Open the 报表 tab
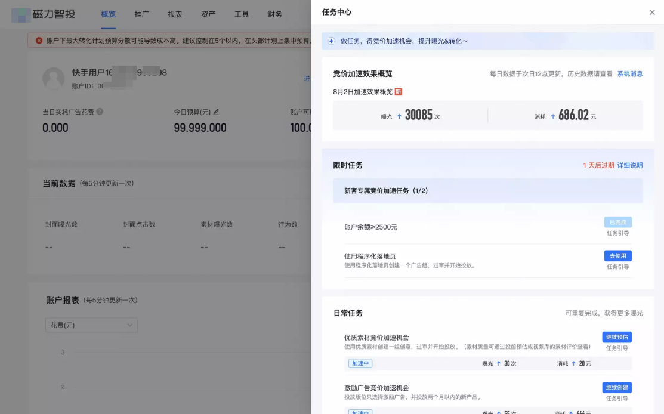The height and width of the screenshot is (414, 664). pos(175,14)
